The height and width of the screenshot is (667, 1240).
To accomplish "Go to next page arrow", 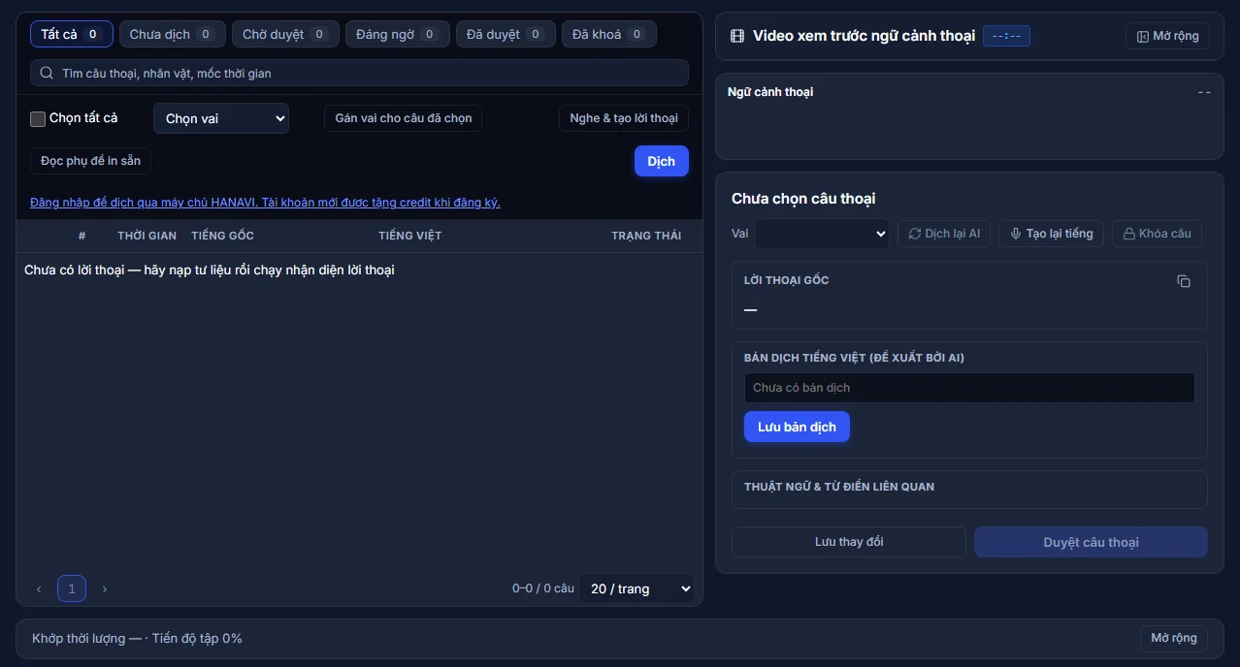I will tap(105, 588).
